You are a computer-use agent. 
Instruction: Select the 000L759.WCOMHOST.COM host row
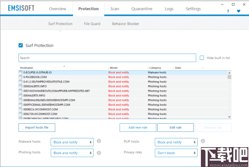pyautogui.click(x=123, y=114)
